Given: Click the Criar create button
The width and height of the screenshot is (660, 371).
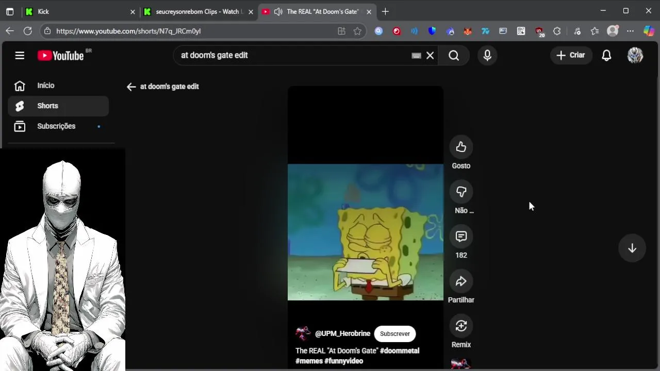Looking at the screenshot, I should click(x=571, y=55).
